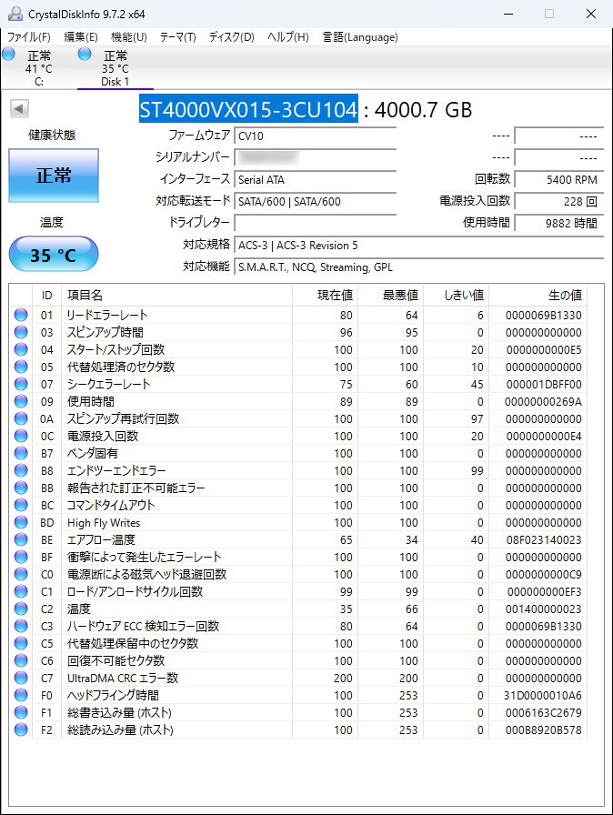
Task: Select the Disk 1 drive tab
Action: tap(115, 67)
